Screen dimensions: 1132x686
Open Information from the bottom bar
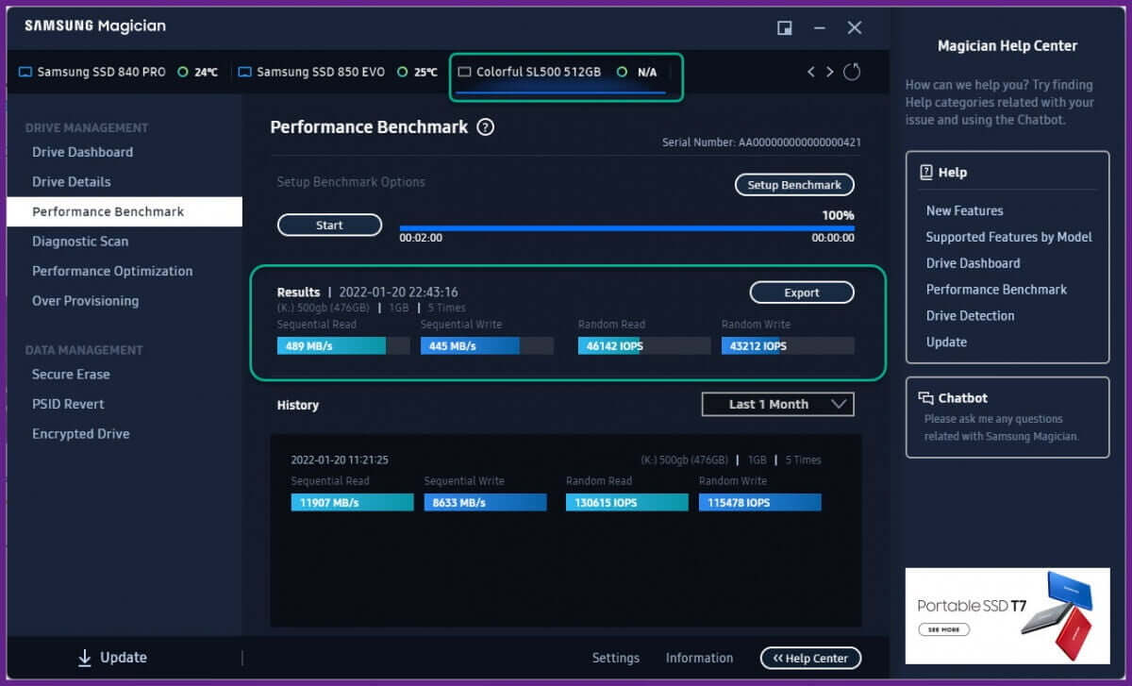tap(699, 658)
